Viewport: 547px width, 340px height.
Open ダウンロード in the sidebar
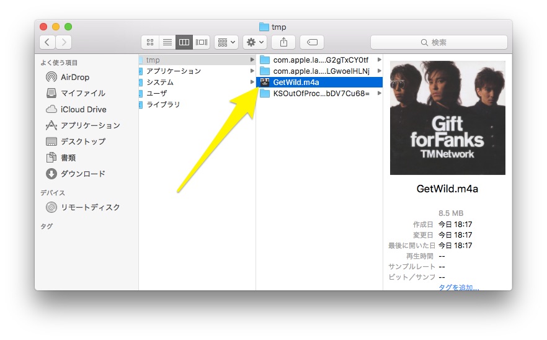[x=76, y=174]
